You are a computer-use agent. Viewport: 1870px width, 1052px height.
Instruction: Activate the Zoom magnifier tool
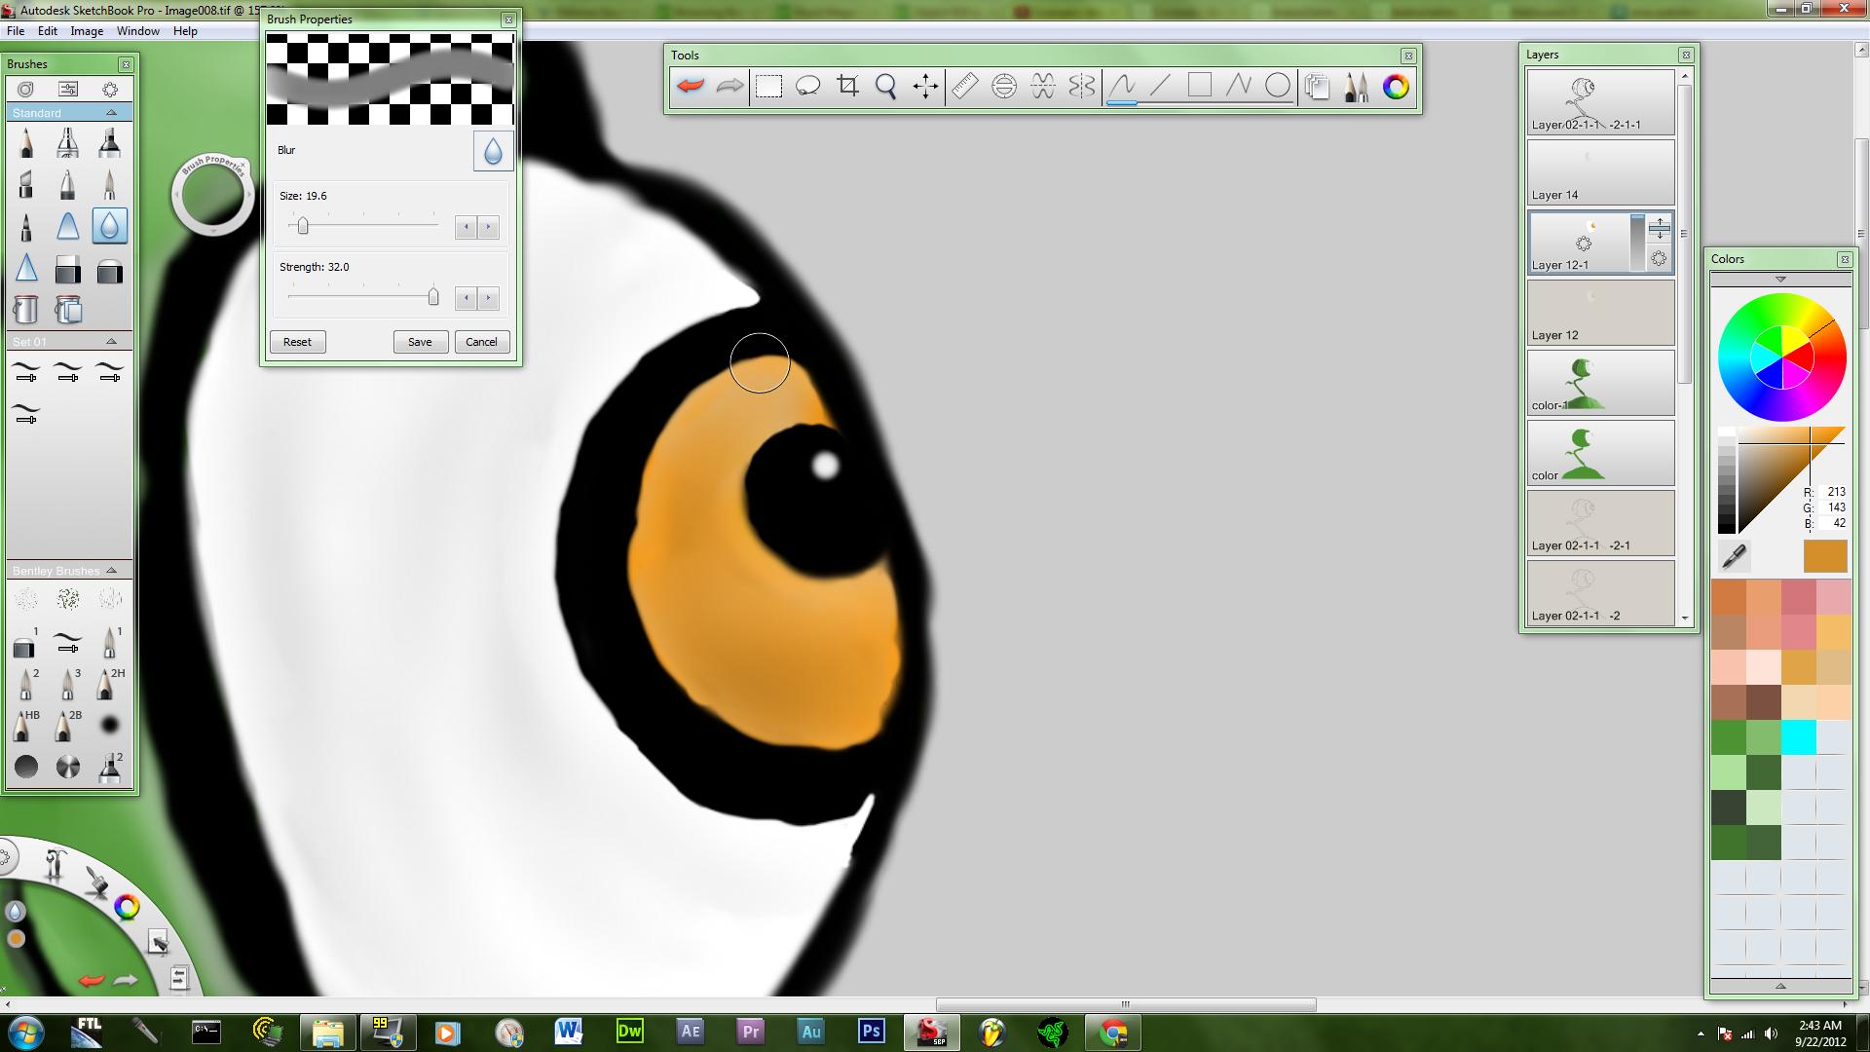point(886,87)
